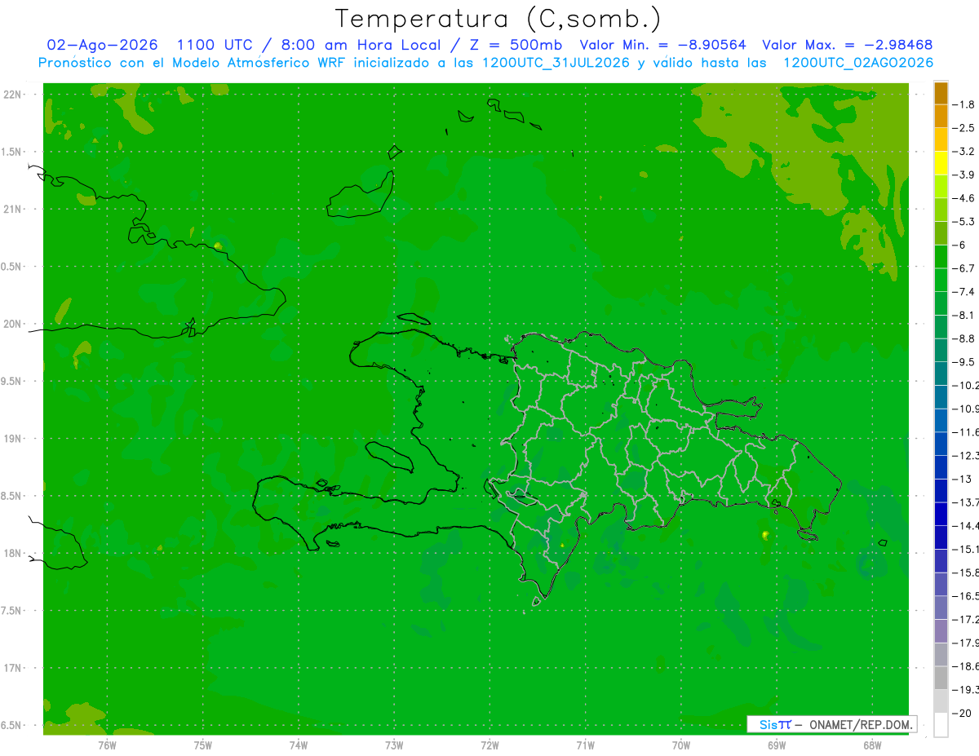Screen dimensions: 979x756
Task: Select the "Valor Max. = -2.98468" readout
Action: pyautogui.click(x=848, y=45)
